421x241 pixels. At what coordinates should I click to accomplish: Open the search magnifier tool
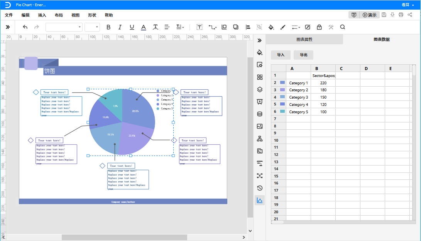click(x=342, y=27)
